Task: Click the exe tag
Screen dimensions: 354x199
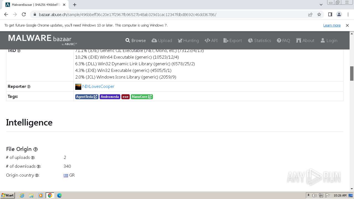Action: [126, 97]
